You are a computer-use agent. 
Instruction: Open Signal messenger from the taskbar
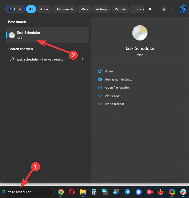(x=138, y=192)
